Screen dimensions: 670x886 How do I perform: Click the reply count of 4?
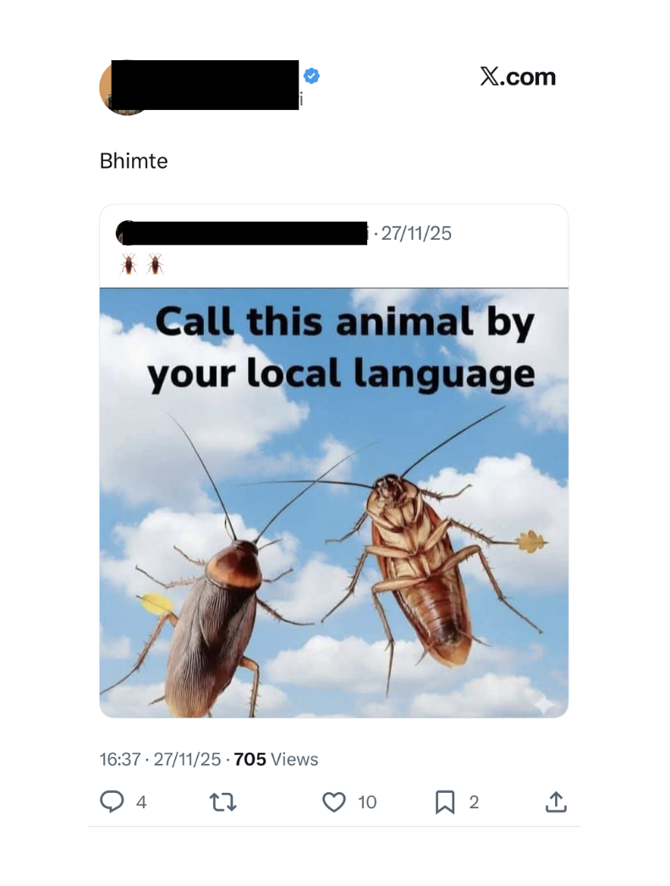(x=141, y=802)
